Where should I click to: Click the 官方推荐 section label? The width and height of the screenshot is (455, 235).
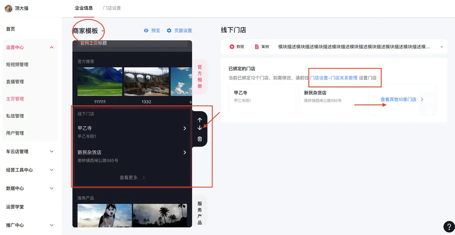point(86,62)
